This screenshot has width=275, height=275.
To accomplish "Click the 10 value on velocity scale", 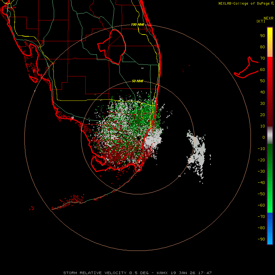I will click(262, 126).
